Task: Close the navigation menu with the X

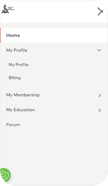Action: tap(101, 11)
